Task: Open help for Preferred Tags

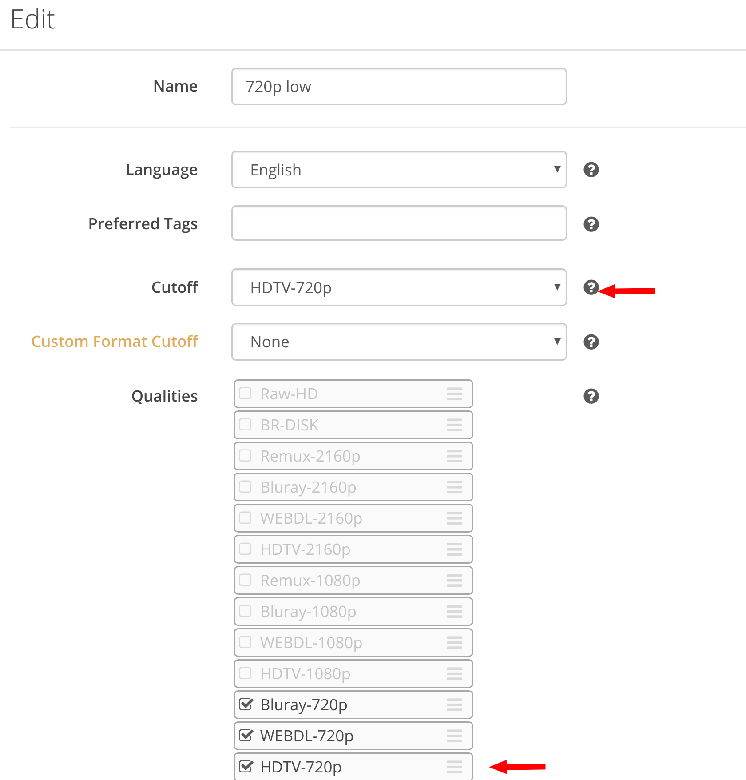Action: click(x=591, y=224)
